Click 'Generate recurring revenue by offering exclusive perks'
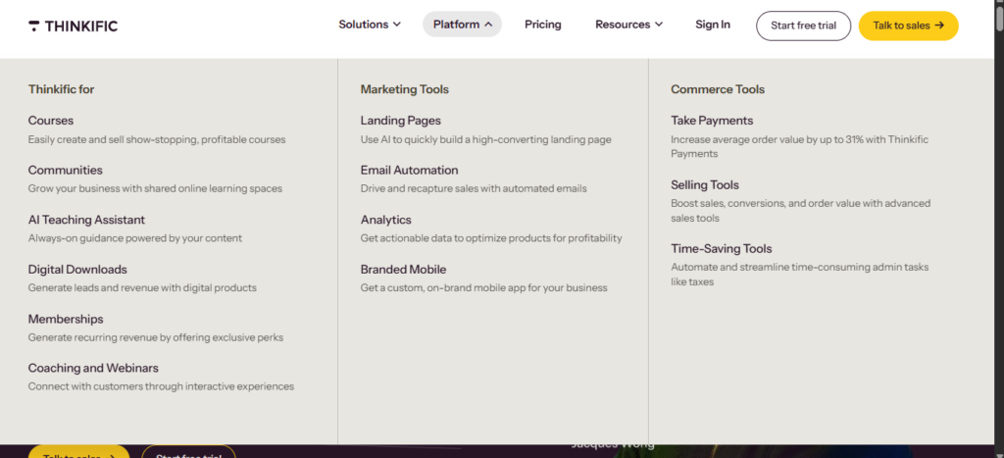This screenshot has width=1004, height=458. point(156,337)
